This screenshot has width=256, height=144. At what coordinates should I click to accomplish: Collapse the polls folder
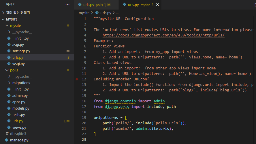7,70
